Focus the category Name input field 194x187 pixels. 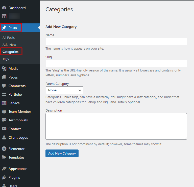(x=116, y=42)
